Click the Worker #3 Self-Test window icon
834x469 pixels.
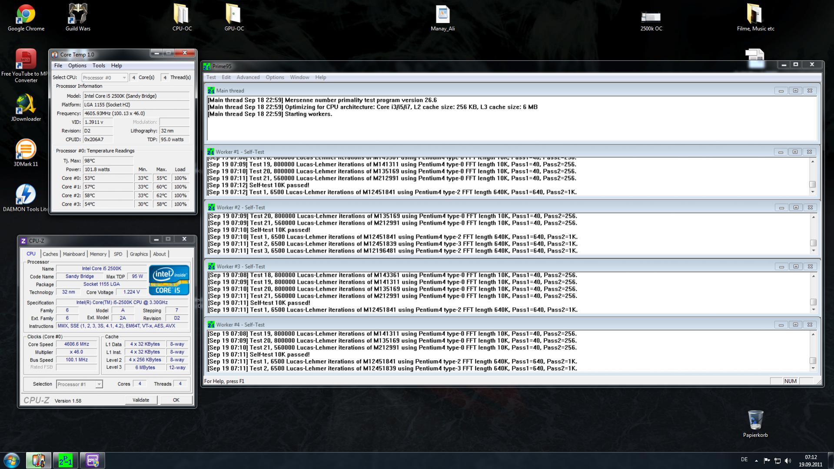point(211,266)
